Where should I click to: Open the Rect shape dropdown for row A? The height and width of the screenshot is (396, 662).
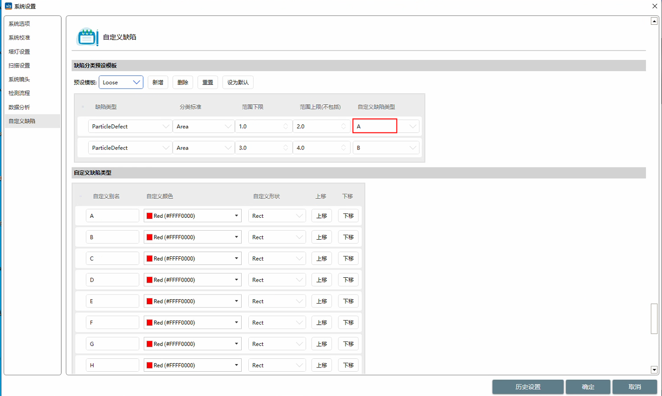pyautogui.click(x=277, y=216)
